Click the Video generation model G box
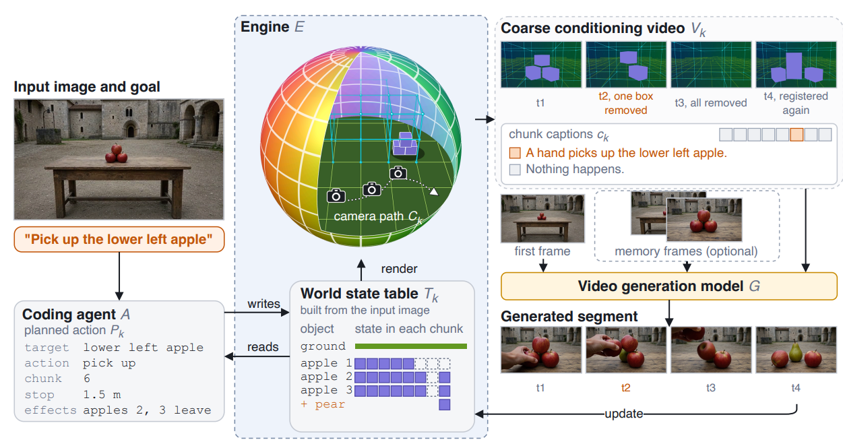Screen dimensions: 843x448 669,286
